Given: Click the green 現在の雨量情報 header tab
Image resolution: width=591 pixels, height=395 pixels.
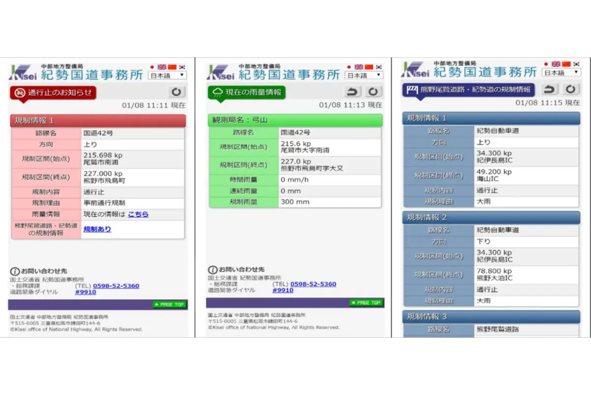Looking at the screenshot, I should point(248,92).
